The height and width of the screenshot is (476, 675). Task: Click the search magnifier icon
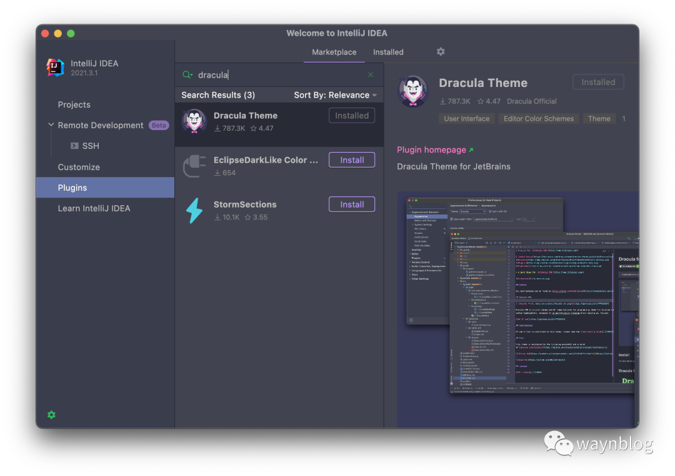[187, 75]
